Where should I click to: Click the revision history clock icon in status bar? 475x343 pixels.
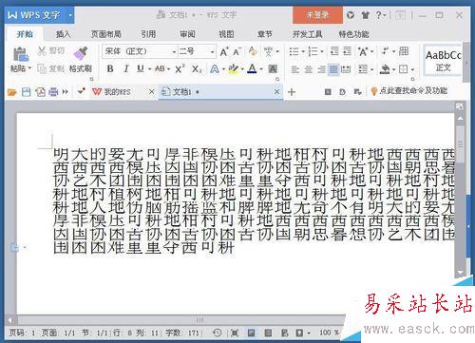click(217, 333)
